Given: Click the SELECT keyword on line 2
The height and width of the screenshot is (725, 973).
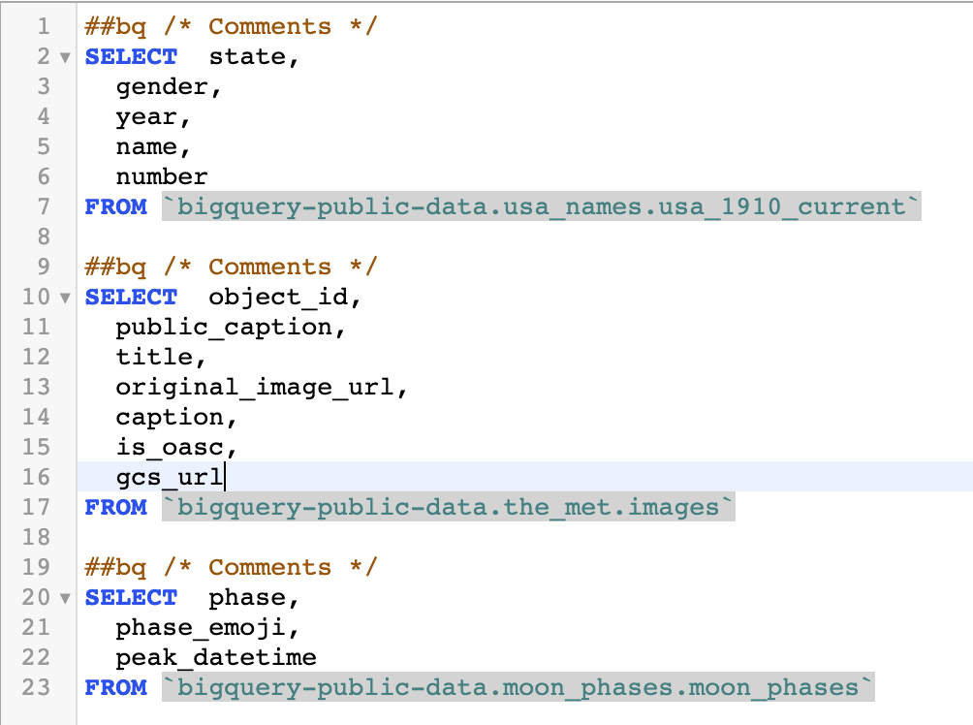Looking at the screenshot, I should click(x=131, y=57).
